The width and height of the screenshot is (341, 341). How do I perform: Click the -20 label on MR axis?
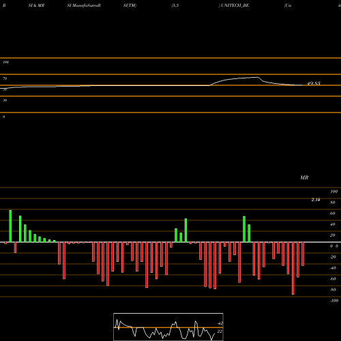click(333, 257)
